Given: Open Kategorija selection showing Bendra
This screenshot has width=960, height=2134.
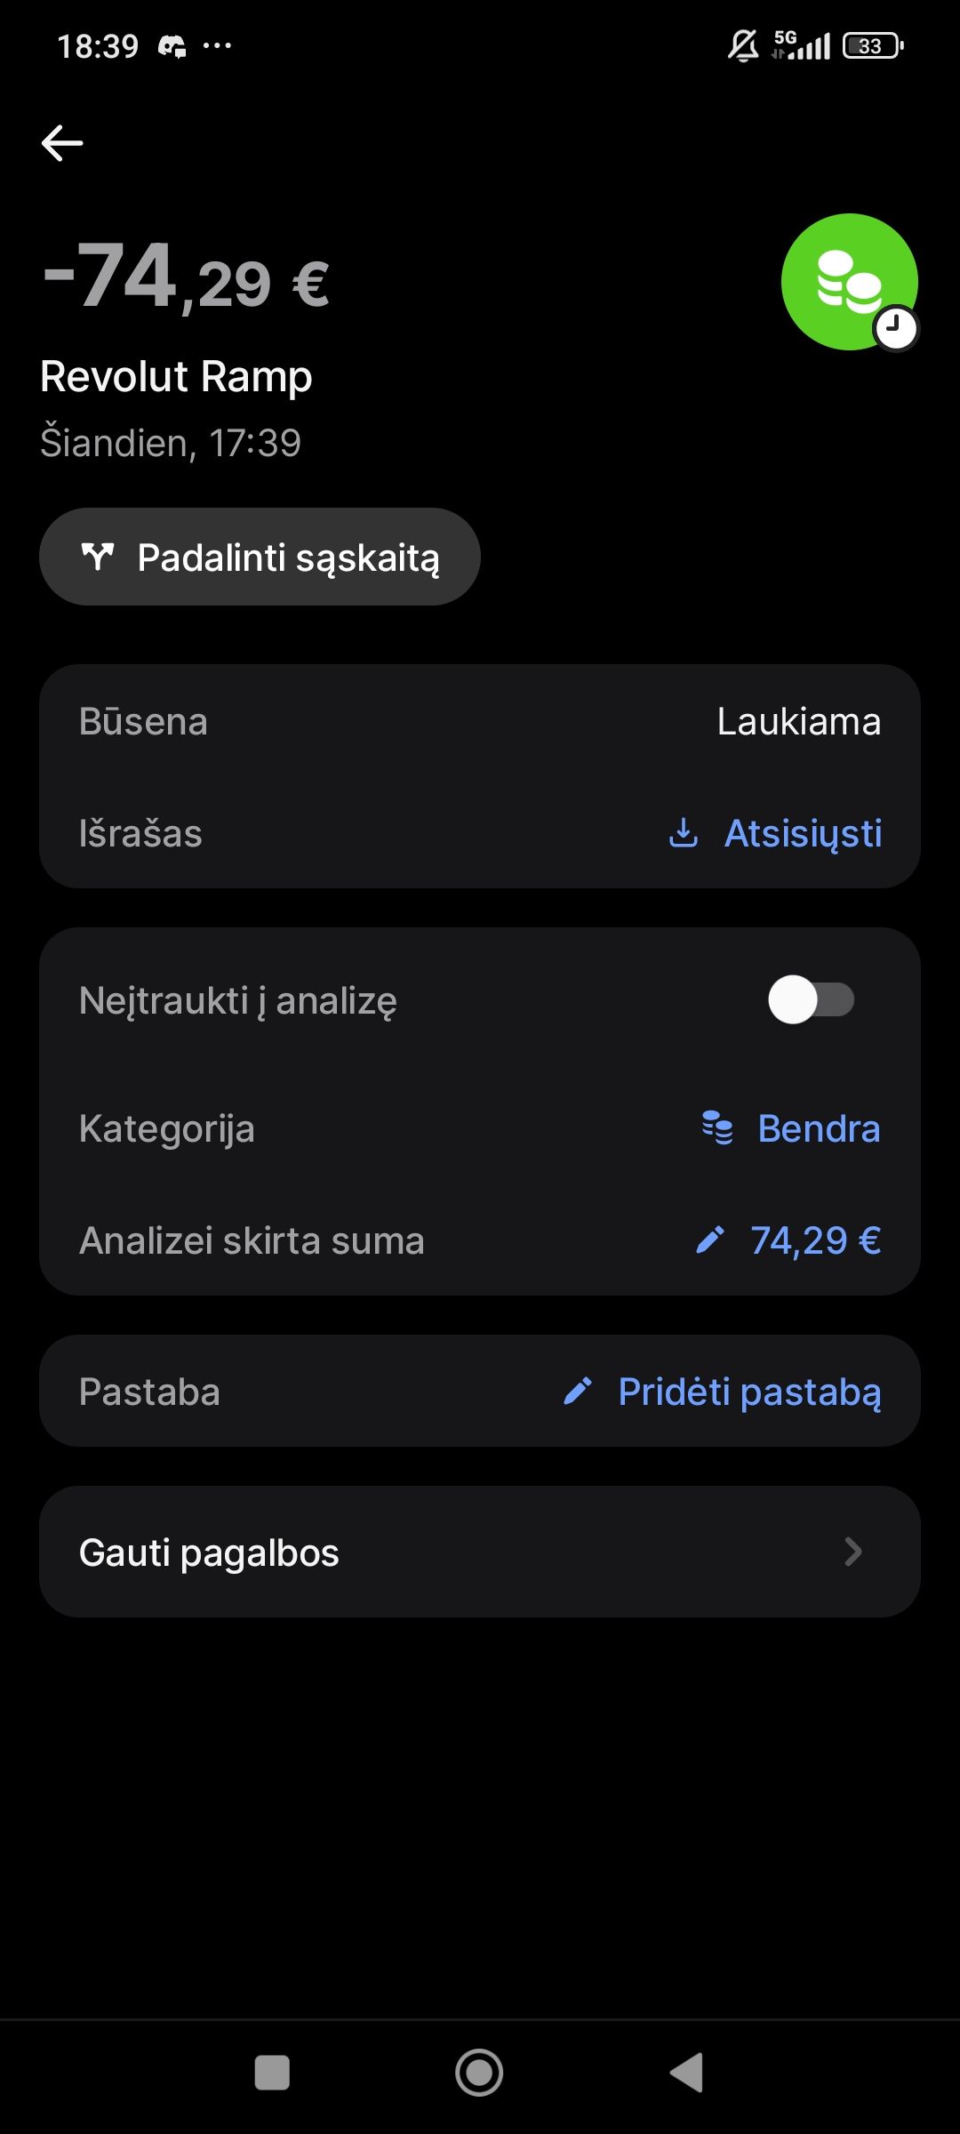Looking at the screenshot, I should click(818, 1128).
